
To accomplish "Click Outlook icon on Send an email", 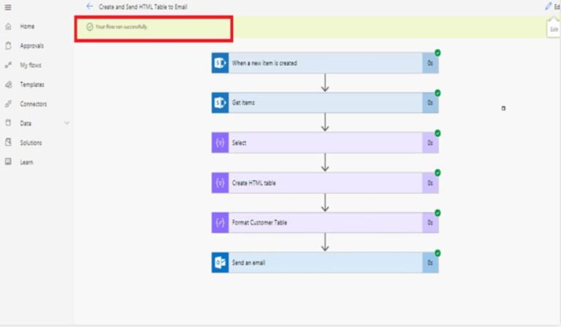I will point(220,263).
